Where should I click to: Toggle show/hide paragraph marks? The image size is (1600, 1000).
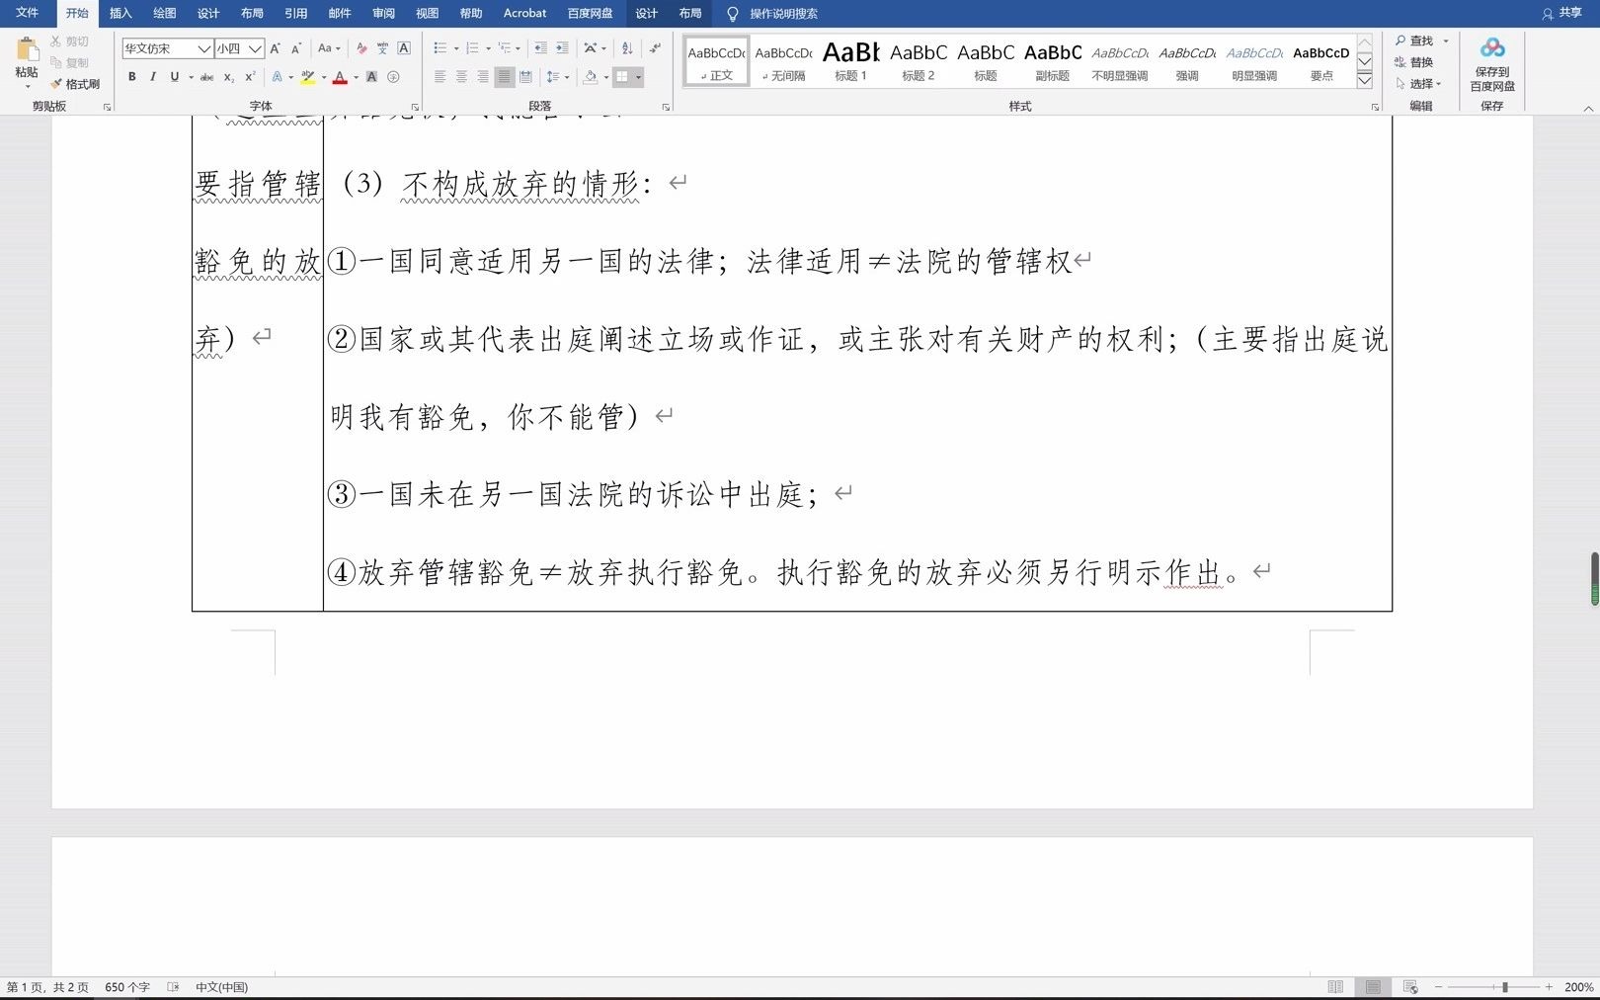656,48
